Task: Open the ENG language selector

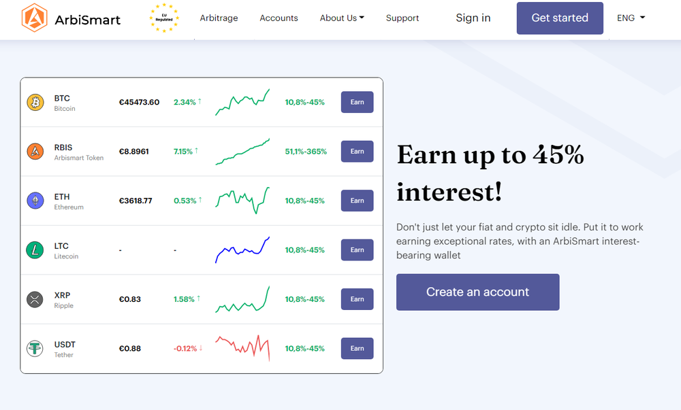Action: tap(630, 18)
